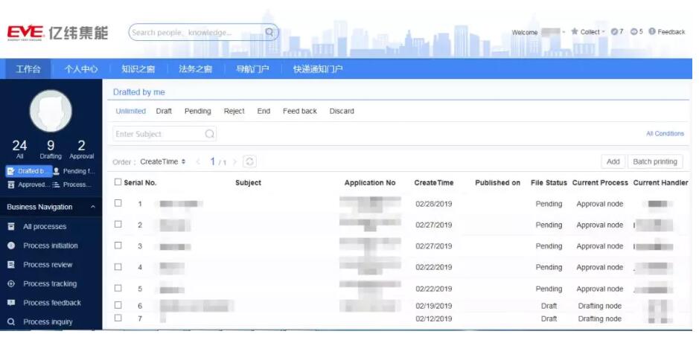Select the Drafted by me sidebar shortcut

29,171
